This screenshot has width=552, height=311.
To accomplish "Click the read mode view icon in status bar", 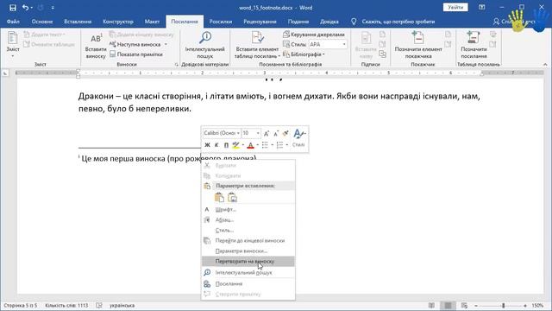I will click(431, 305).
